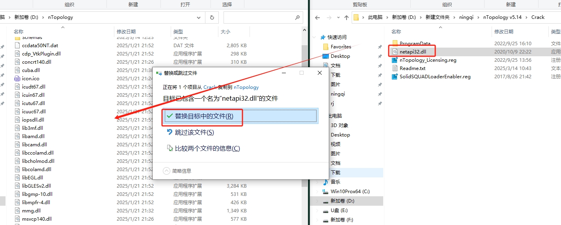Image resolution: width=561 pixels, height=225 pixels.
Task: Select 视频 in the navigation pane
Action: click(x=335, y=144)
